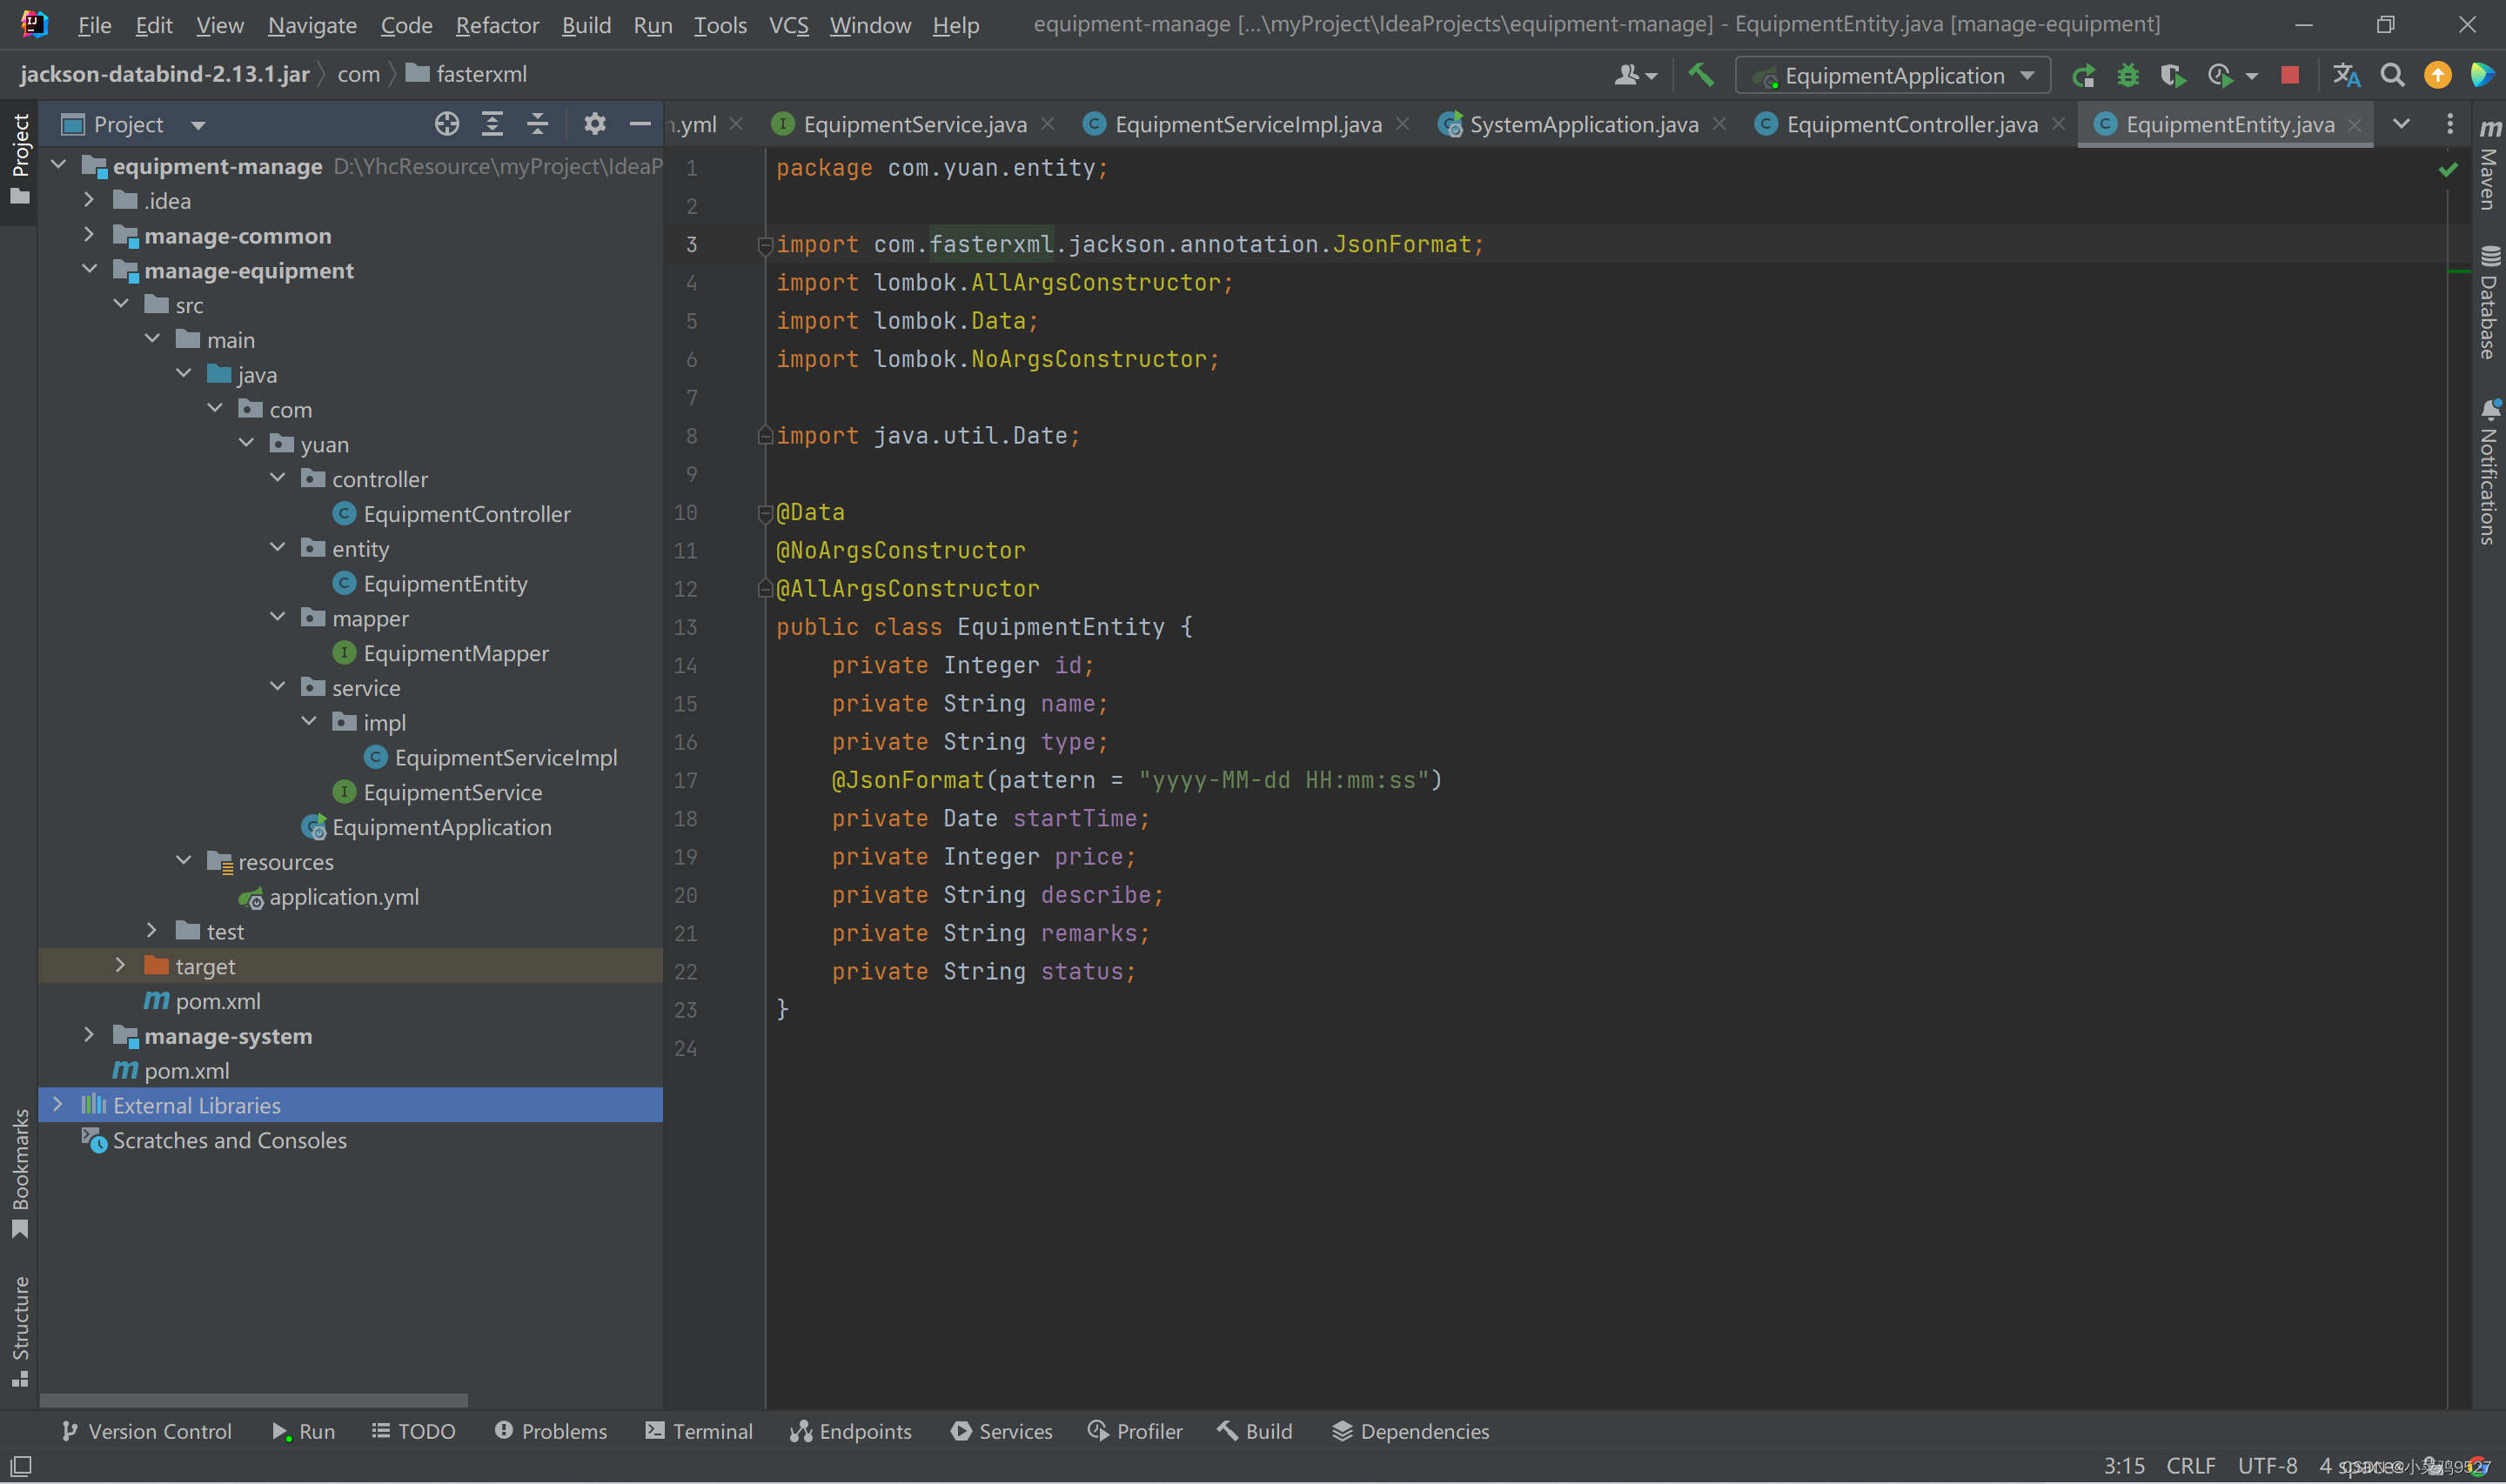
Task: Collapse the resources folder
Action: coord(183,861)
